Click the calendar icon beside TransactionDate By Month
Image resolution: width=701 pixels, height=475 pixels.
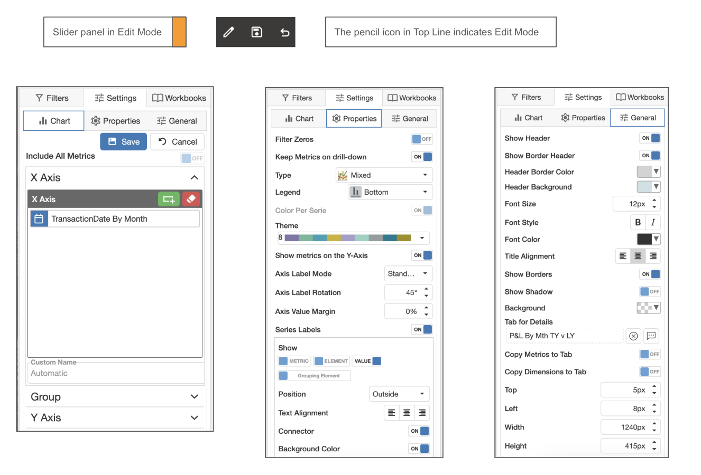(x=39, y=218)
